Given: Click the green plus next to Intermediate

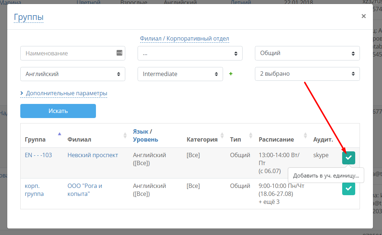Looking at the screenshot, I should pos(230,74).
